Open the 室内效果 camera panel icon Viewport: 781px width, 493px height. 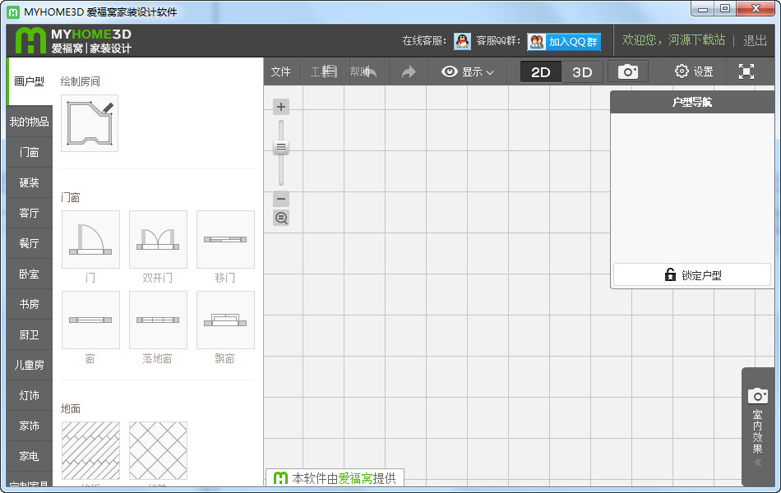pyautogui.click(x=758, y=396)
